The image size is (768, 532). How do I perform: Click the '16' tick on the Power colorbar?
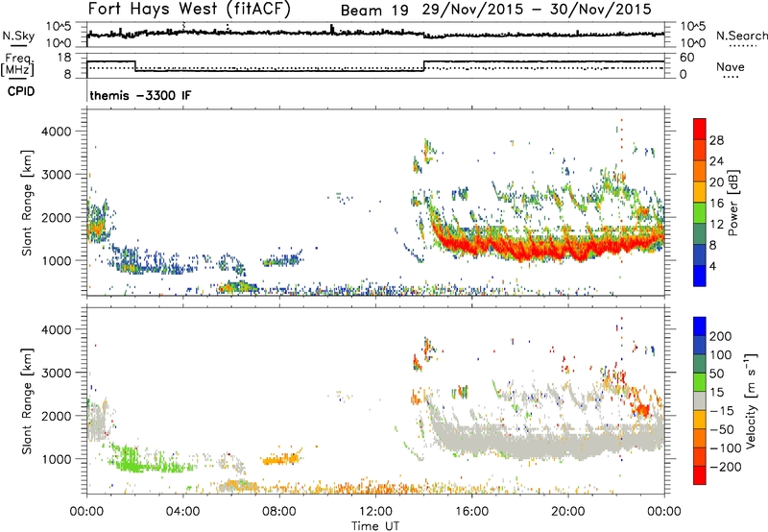click(x=716, y=204)
